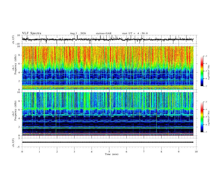Click the ch.3 black horizontal trace

coord(107,142)
